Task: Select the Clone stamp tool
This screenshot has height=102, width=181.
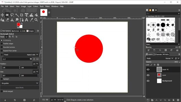Action: click(x=12, y=20)
